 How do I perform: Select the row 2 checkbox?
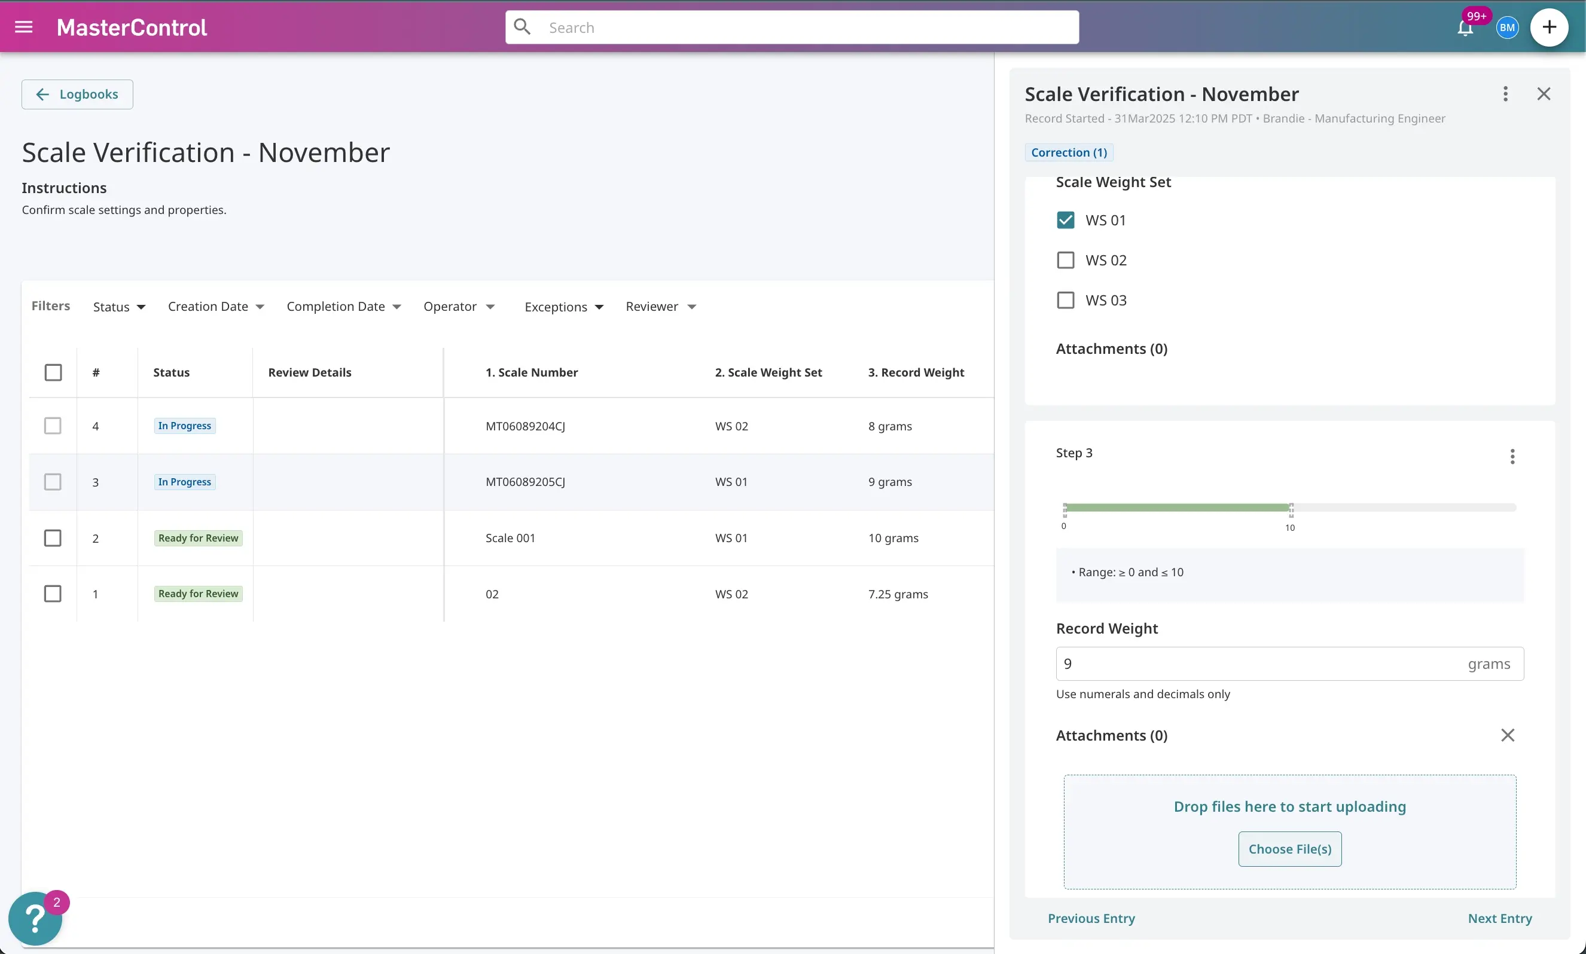[53, 538]
